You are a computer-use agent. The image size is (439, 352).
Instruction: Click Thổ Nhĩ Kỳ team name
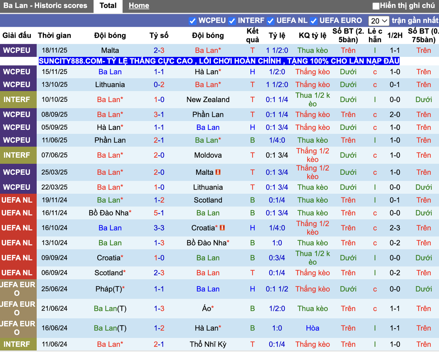click(208, 344)
